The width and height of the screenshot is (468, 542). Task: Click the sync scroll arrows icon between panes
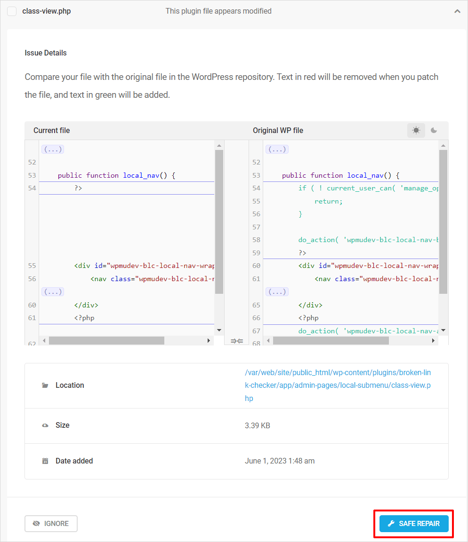[237, 341]
